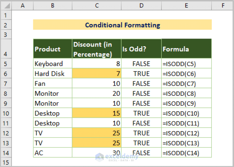Viewport: 234px width, 167px height.
Task: Select the Monitor cell in row 9
Action: click(53, 103)
